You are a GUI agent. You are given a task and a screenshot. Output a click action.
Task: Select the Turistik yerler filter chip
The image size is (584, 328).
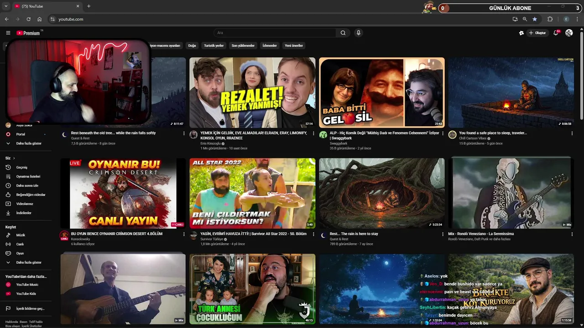[214, 46]
